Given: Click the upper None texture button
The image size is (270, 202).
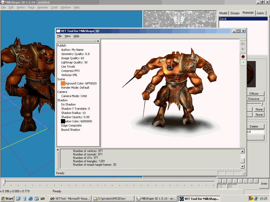Looking at the screenshot, I should click(259, 109).
